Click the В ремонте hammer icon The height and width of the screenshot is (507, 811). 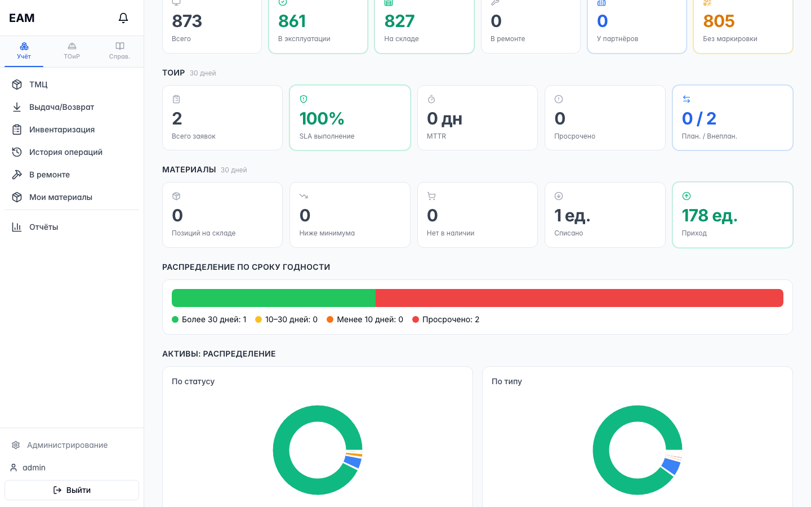(17, 175)
